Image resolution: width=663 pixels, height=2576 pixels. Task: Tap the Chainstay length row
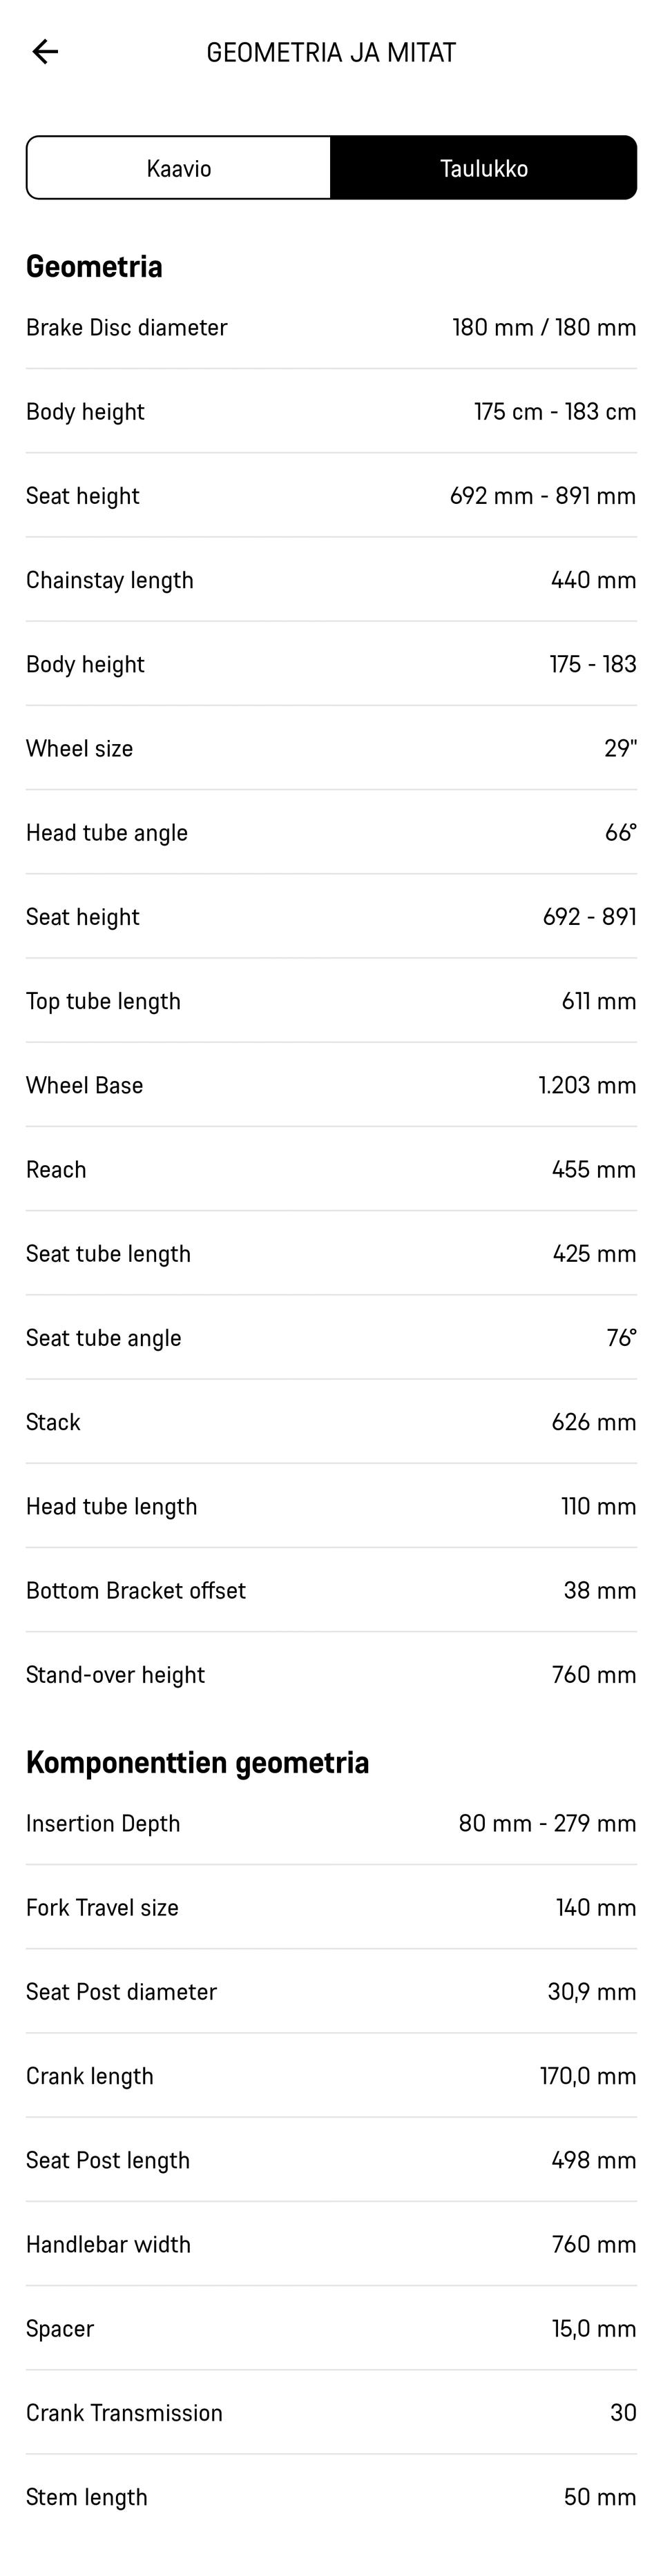tap(331, 580)
